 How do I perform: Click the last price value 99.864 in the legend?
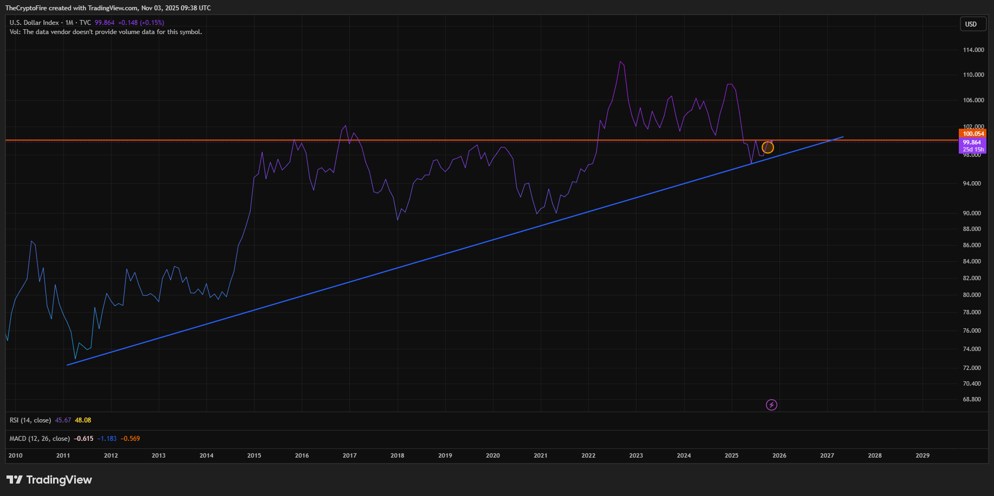(x=105, y=23)
